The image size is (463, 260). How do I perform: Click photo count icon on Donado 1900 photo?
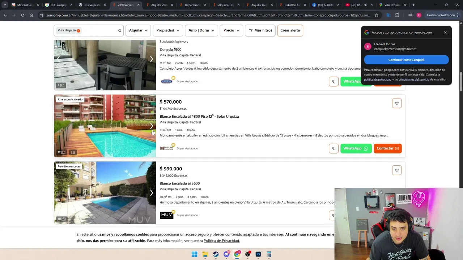point(60,86)
